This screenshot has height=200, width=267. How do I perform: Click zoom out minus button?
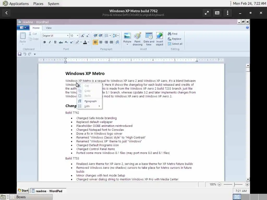(x=220, y=184)
